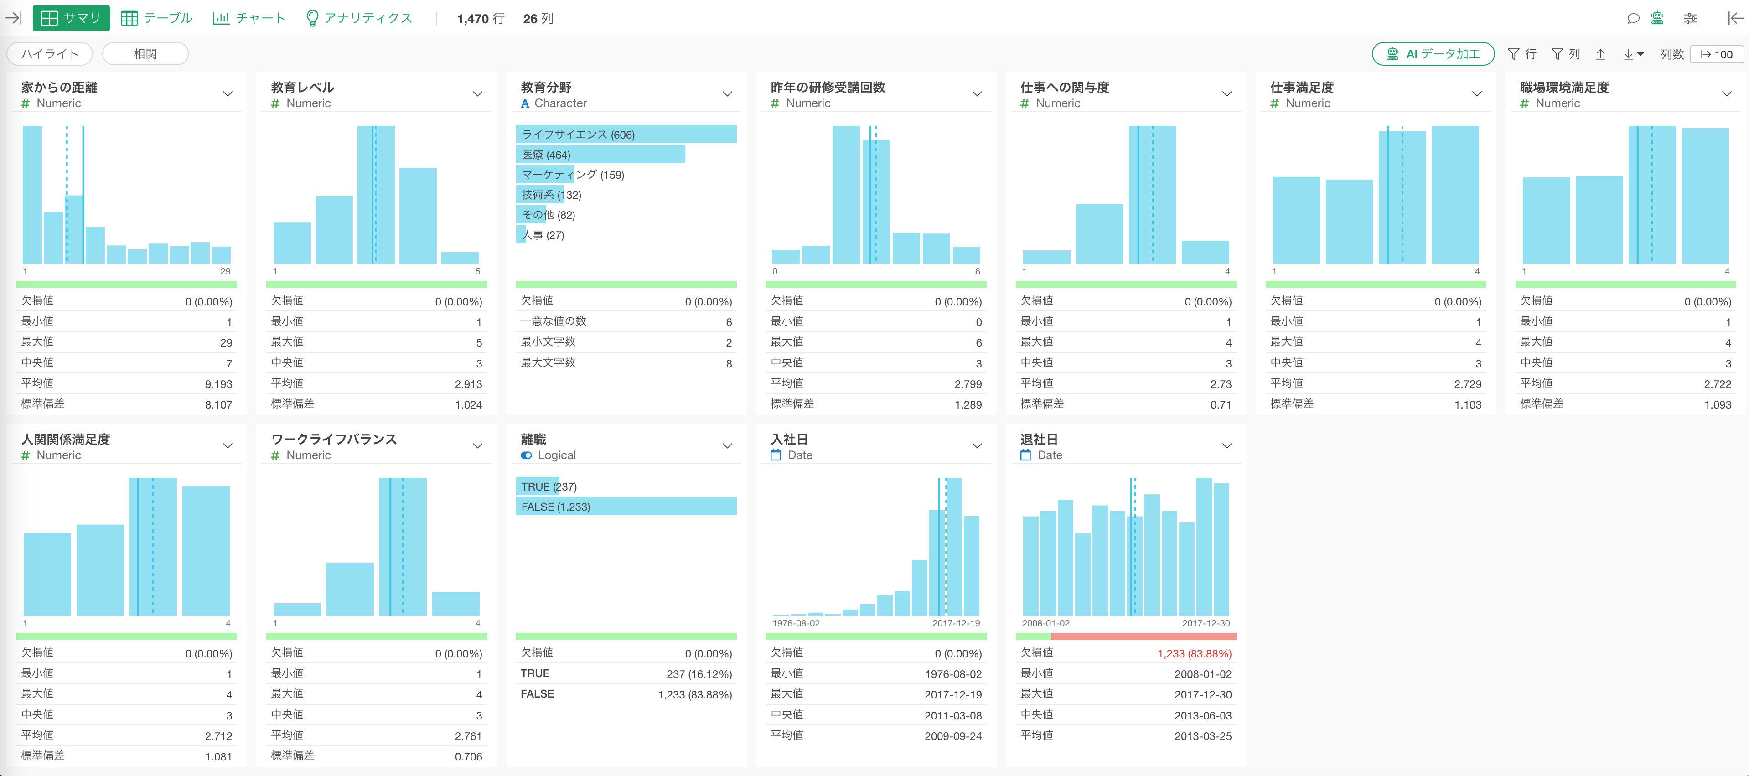Open the 家からの距離 column dropdown chevron
The image size is (1749, 776).
[x=228, y=94]
